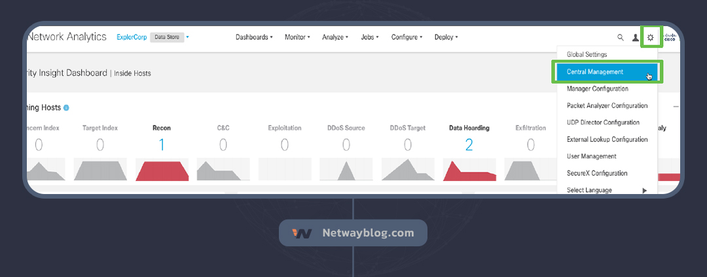Screen dimensions: 707x277
Task: Open the Dashboards dropdown menu
Action: click(x=254, y=37)
